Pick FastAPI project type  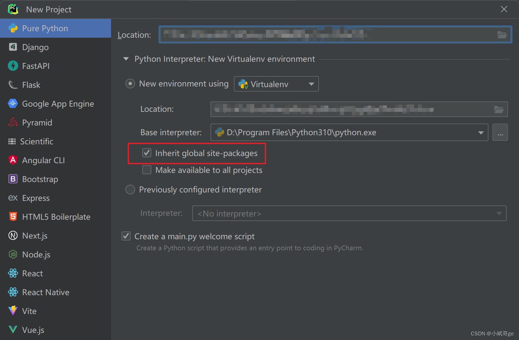(x=56, y=66)
